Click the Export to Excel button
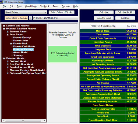 [104, 18]
